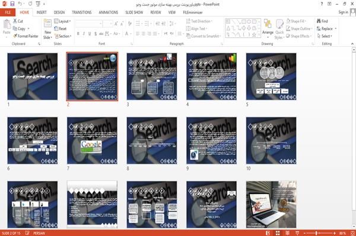Click zoom percentage 80% in status bar
Viewport: 356px width, 236px height.
coord(342,233)
